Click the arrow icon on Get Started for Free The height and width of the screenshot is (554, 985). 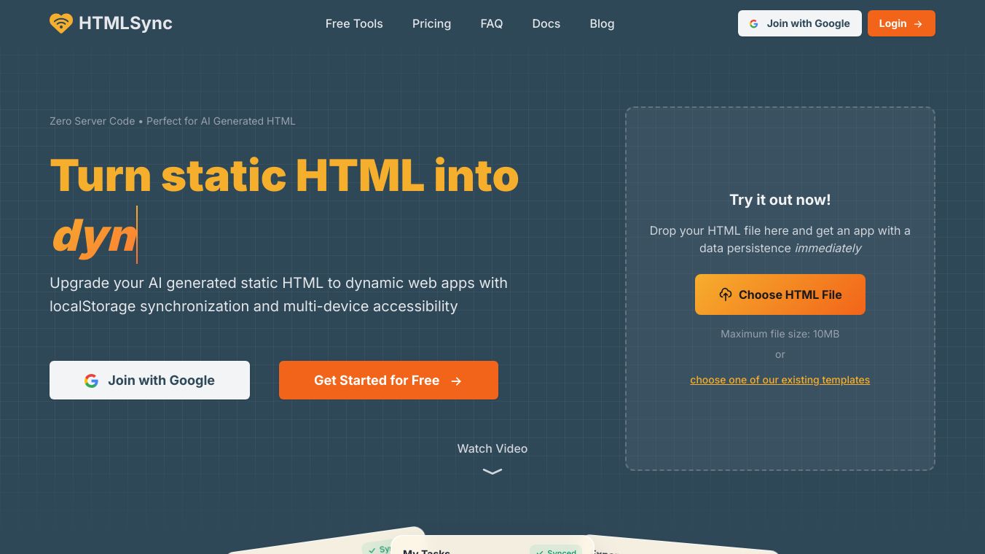(x=456, y=381)
